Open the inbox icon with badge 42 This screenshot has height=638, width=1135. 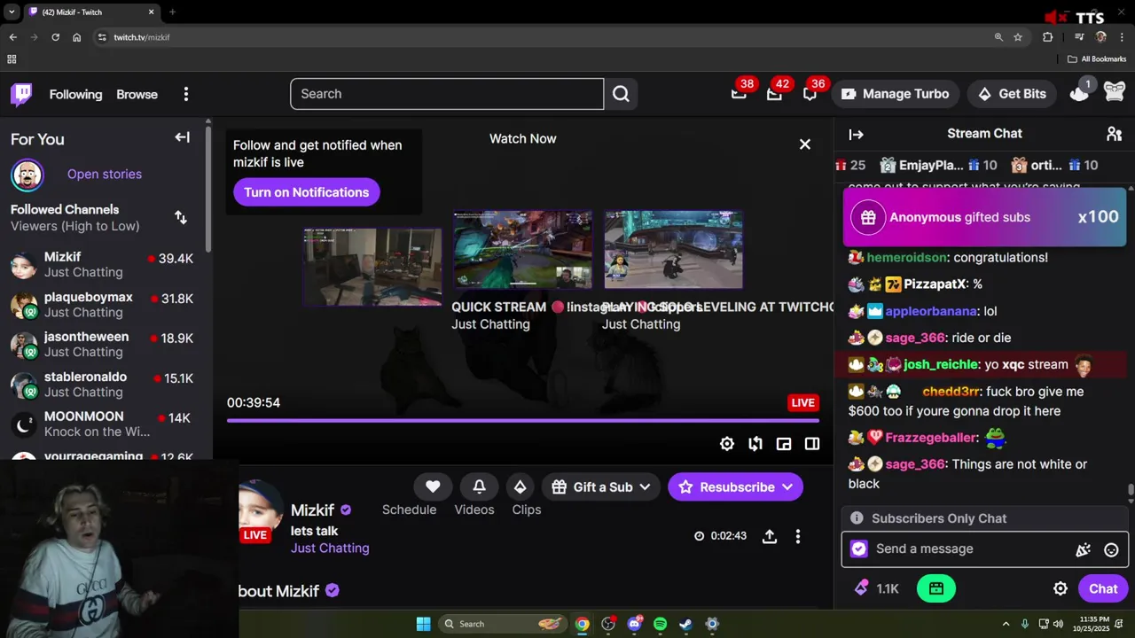tap(774, 94)
